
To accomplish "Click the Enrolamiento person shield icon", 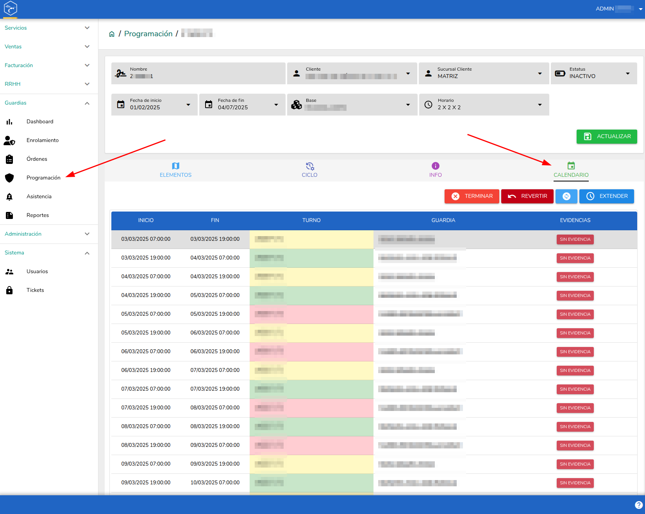I will pyautogui.click(x=9, y=141).
